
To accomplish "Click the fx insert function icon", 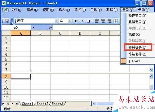I will [50, 27].
